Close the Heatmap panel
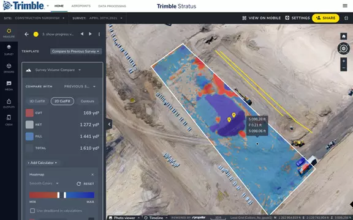353x220 pixels. [x=93, y=174]
